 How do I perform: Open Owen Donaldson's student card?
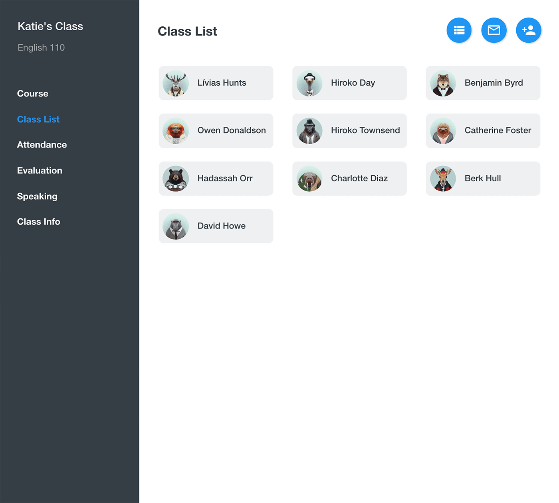click(216, 131)
